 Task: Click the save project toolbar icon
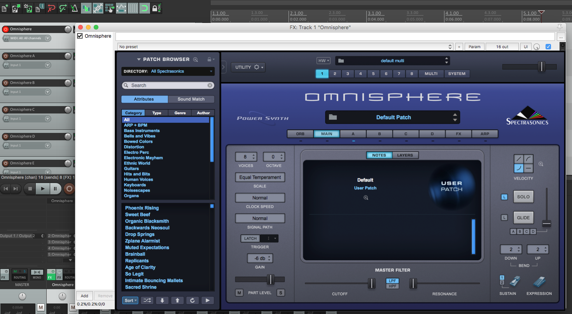(x=28, y=8)
